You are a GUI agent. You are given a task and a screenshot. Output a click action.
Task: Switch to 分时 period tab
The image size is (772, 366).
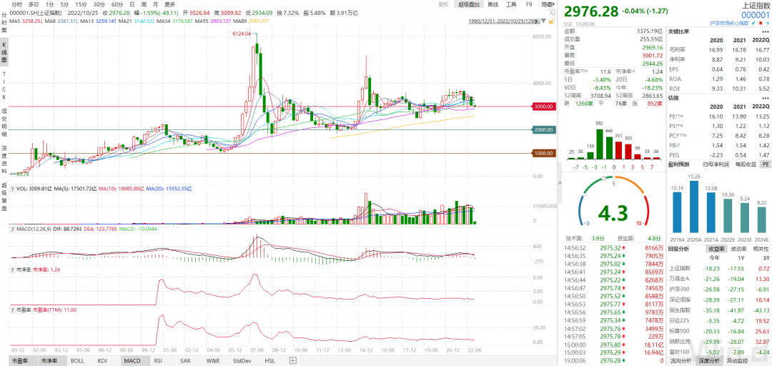pos(16,4)
